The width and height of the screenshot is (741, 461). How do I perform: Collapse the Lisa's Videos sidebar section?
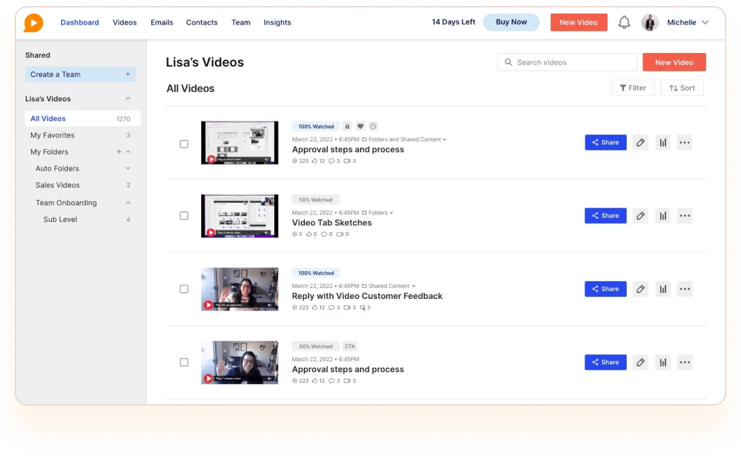(128, 98)
